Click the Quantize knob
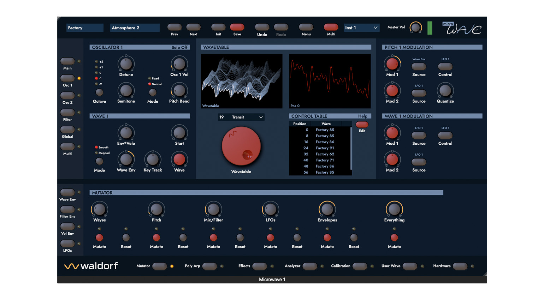544x300 pixels. pyautogui.click(x=445, y=90)
